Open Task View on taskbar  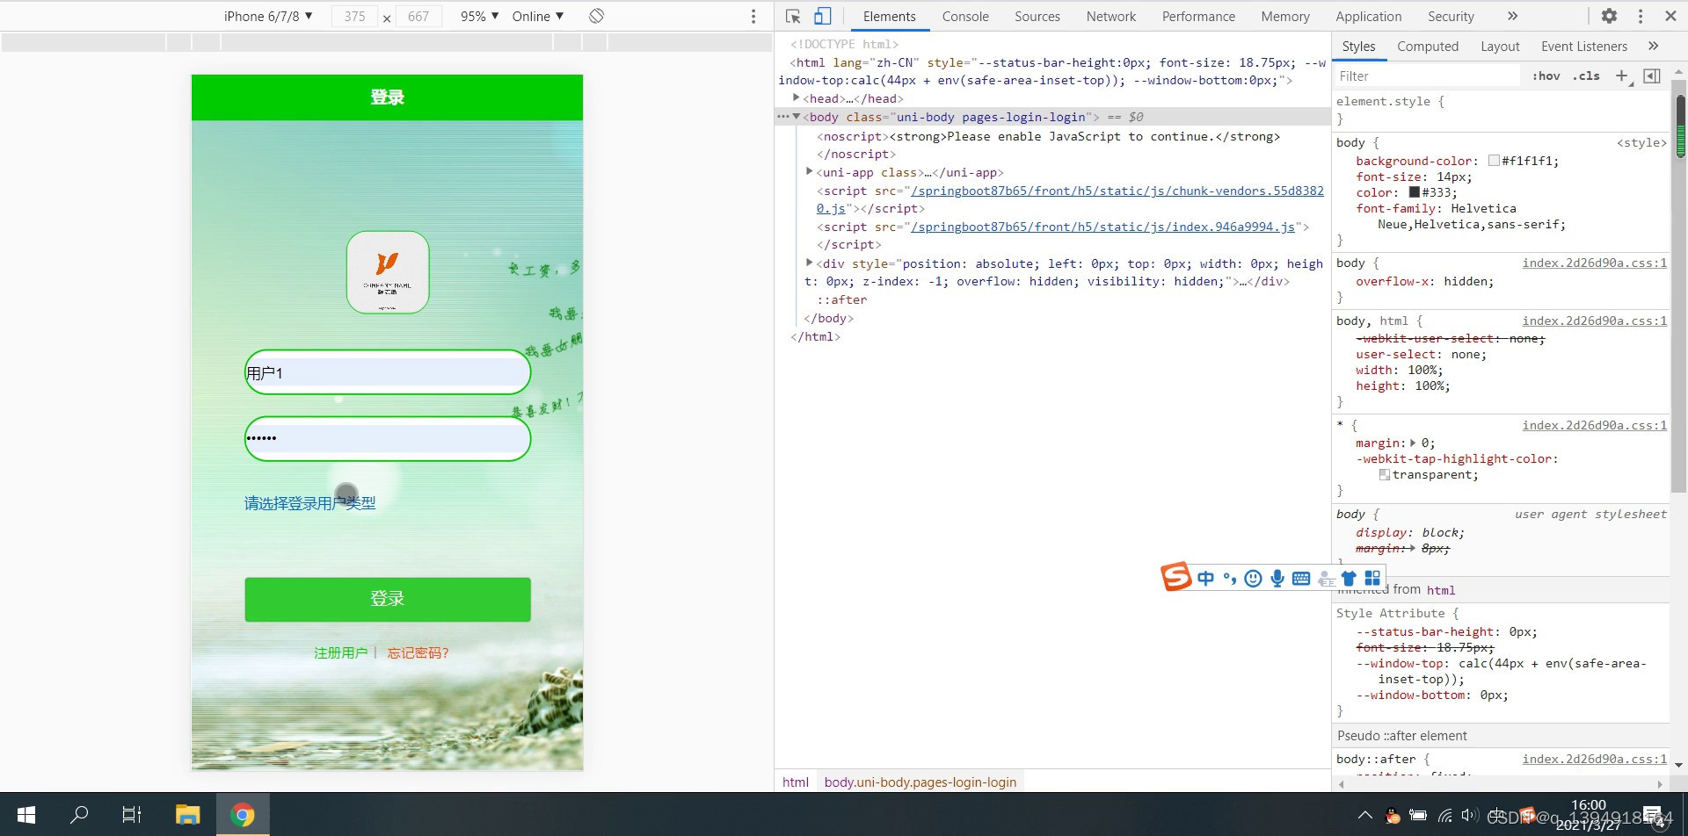tap(132, 815)
